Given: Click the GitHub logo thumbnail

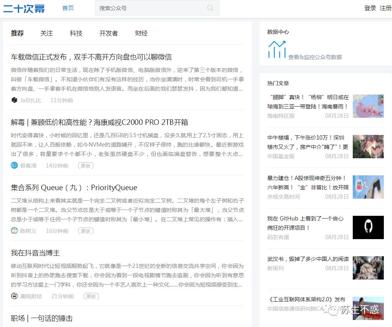Looking at the screenshot, I should tap(368, 227).
